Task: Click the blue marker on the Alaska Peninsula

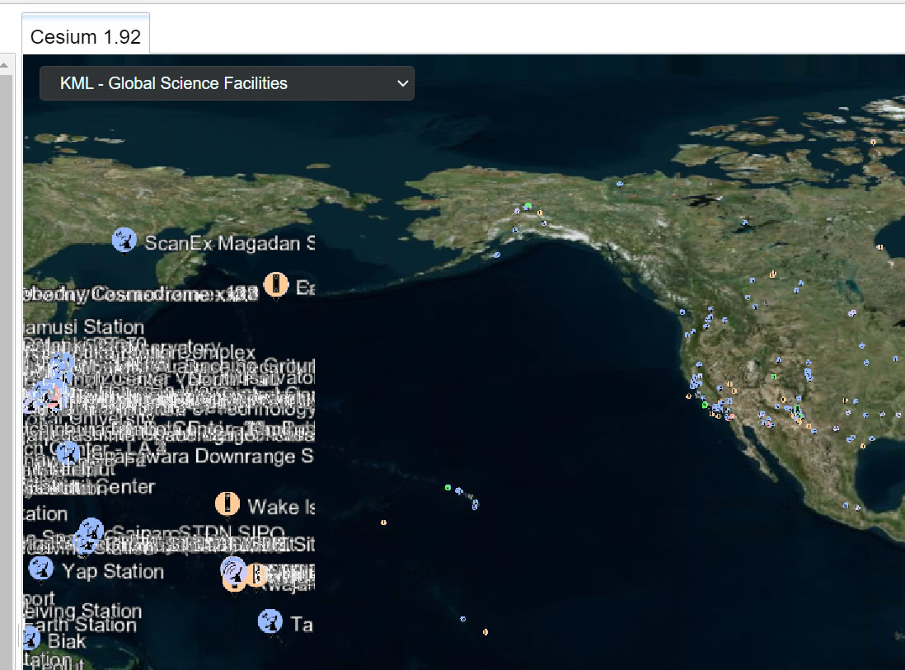Action: coord(497,255)
